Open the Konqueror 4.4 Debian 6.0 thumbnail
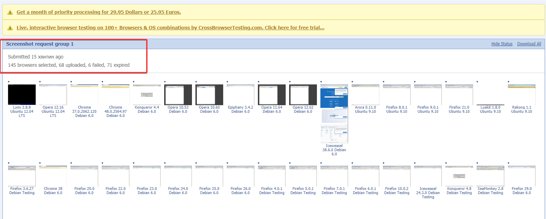The width and height of the screenshot is (546, 219). [x=147, y=94]
